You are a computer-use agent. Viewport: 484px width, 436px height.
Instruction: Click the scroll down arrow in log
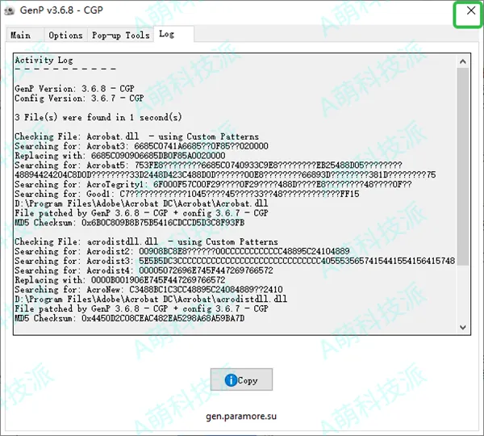pos(463,327)
